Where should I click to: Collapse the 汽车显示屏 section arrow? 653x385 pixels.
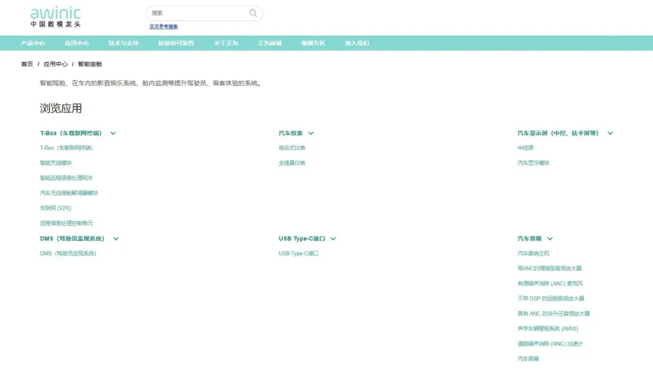[x=610, y=133]
